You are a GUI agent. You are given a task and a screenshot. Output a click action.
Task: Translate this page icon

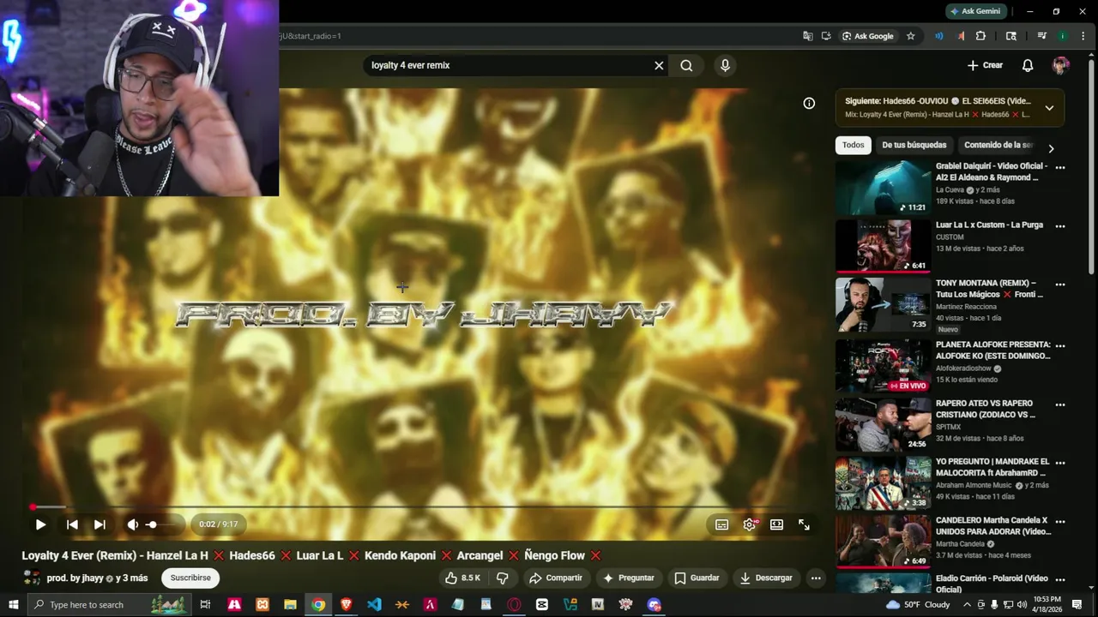click(807, 36)
